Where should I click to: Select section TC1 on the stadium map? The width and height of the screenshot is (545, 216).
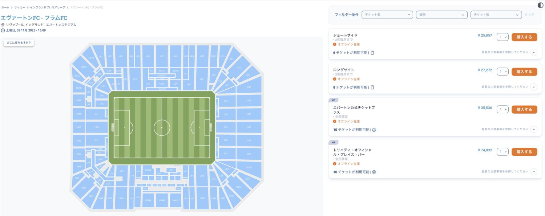click(x=171, y=170)
